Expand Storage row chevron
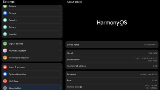Viewport: 160px width, 90px height. point(60,13)
